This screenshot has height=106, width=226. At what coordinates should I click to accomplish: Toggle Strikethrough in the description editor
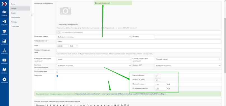pos(57,105)
